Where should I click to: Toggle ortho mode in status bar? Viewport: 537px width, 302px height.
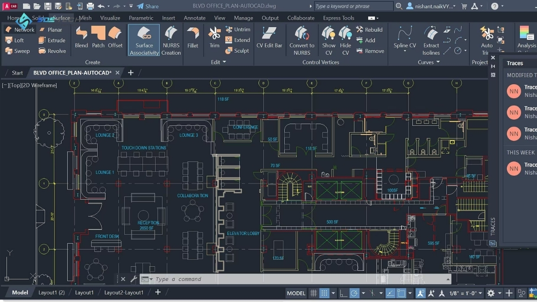pos(343,293)
